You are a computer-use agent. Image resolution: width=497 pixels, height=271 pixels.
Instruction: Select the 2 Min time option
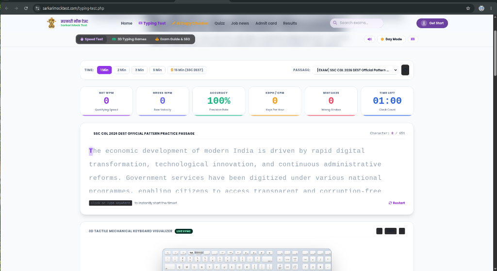click(122, 70)
